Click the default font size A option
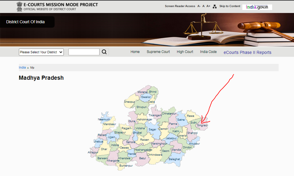Screen dimensions: 294x176 [203, 6]
